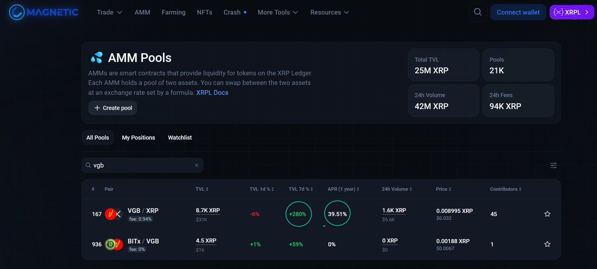The height and width of the screenshot is (269, 597).
Task: Open the pool filter settings sliders icon
Action: (x=553, y=165)
